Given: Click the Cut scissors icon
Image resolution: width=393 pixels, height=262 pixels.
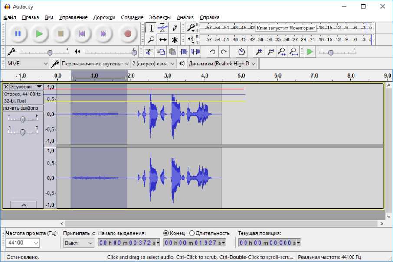Looking at the screenshot, I should 148,52.
